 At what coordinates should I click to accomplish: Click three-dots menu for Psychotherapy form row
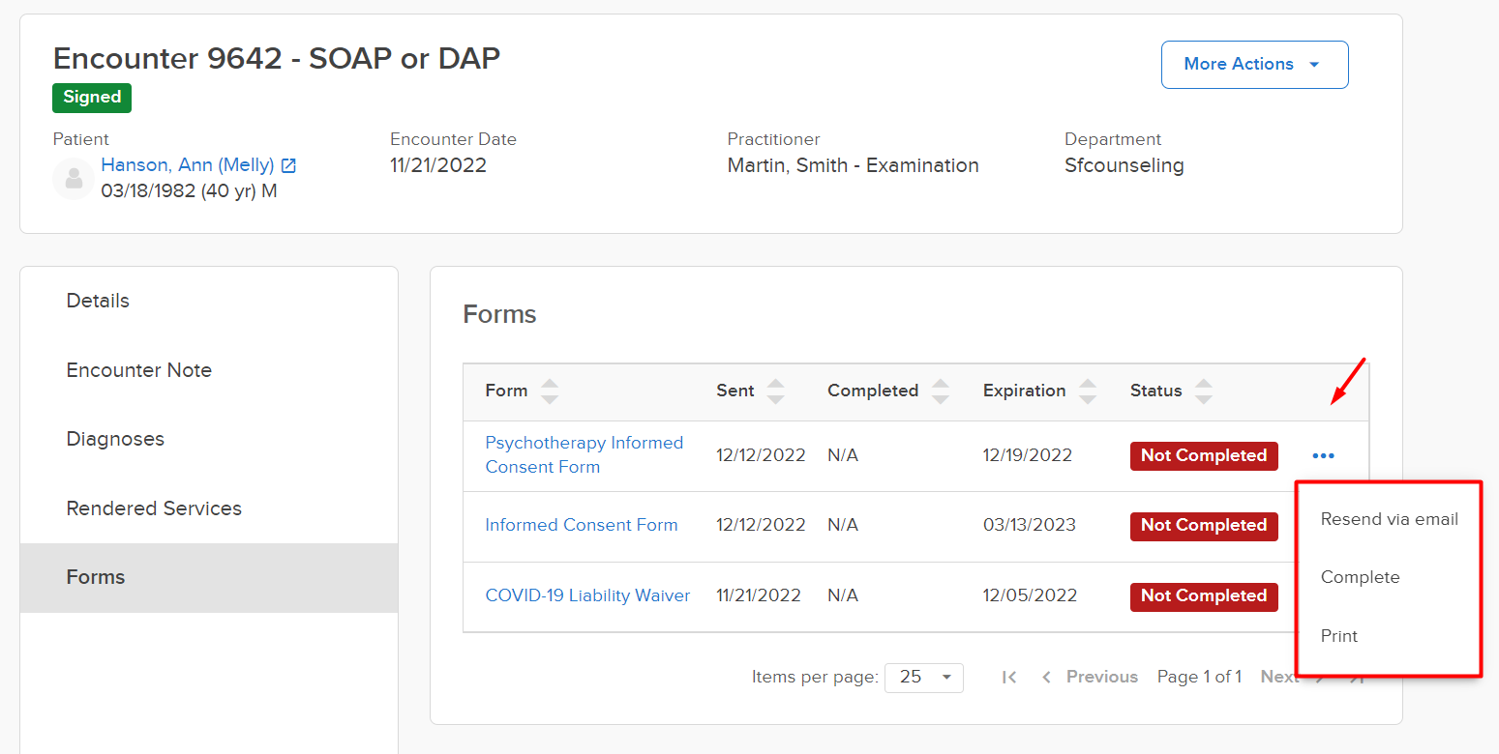[1323, 455]
